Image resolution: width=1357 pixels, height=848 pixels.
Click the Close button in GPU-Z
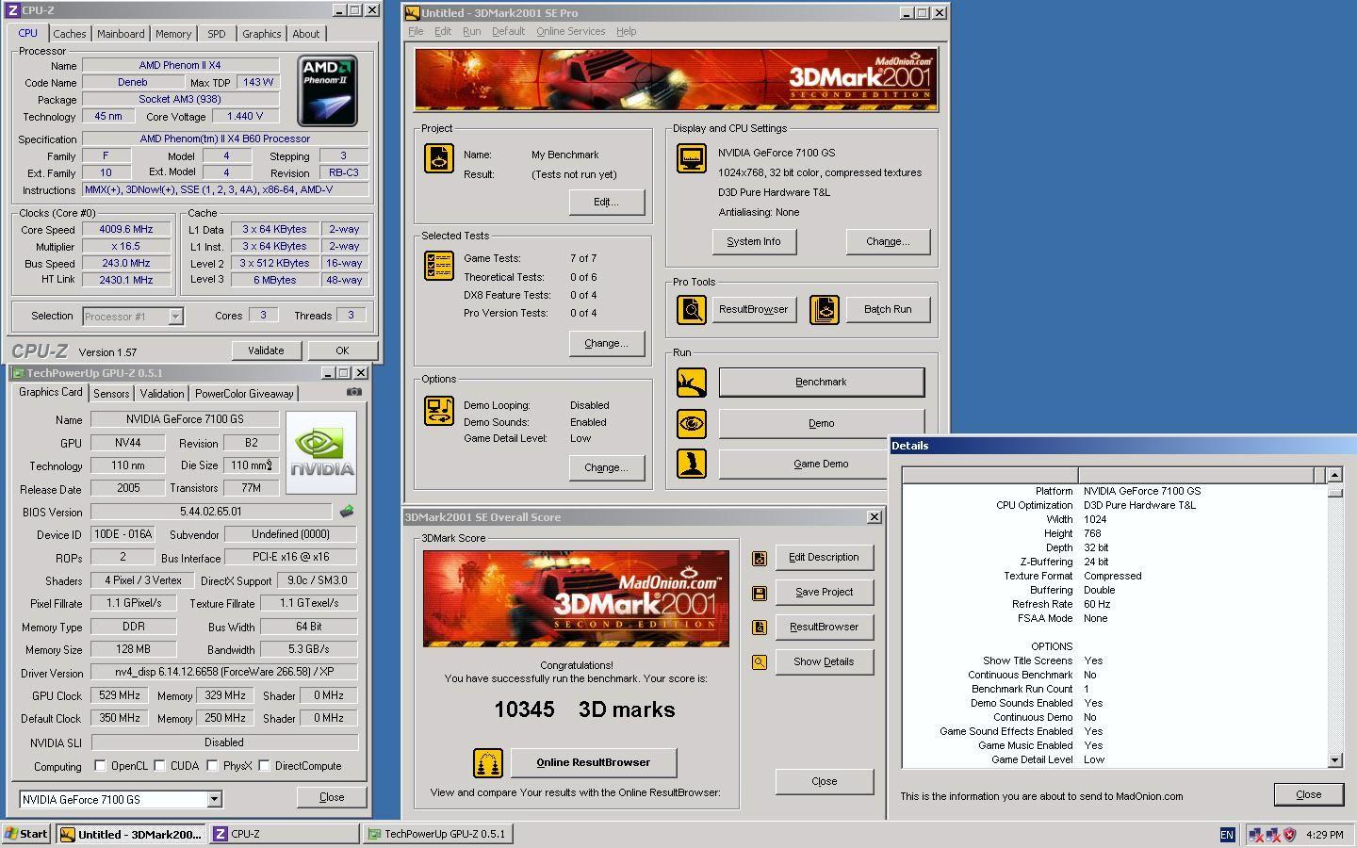point(332,797)
